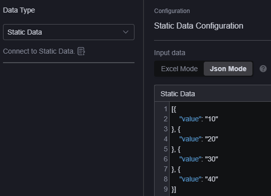The height and width of the screenshot is (196, 271).
Task: Click the help question mark icon
Action: 263,69
